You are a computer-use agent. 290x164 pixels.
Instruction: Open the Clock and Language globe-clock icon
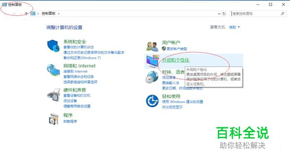click(152, 77)
